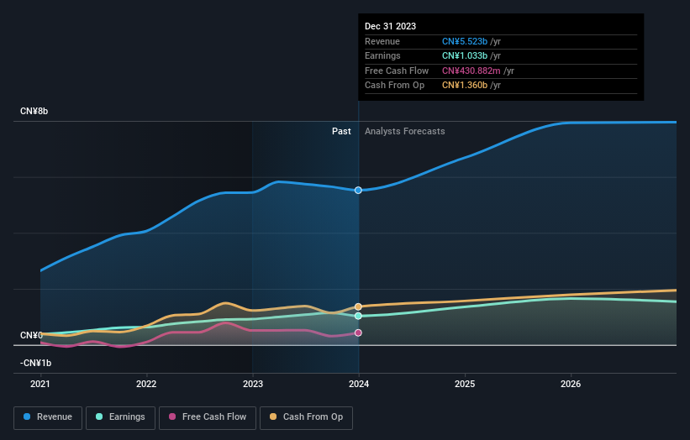Click the Revenue row label in tooltip
690x440 pixels.
click(382, 41)
